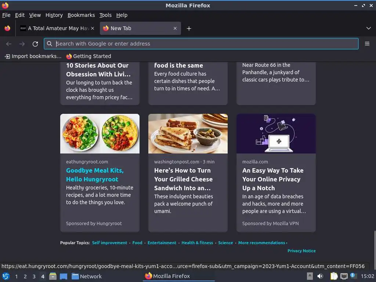Image resolution: width=376 pixels, height=282 pixels.
Task: Open Import bookmarks toolbar item
Action: coord(33,56)
